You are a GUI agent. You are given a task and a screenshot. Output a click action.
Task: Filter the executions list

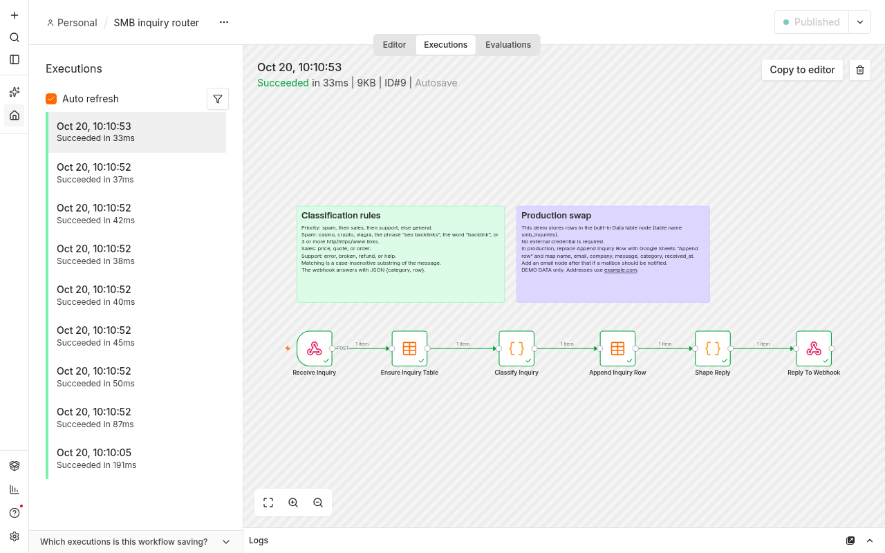(218, 99)
